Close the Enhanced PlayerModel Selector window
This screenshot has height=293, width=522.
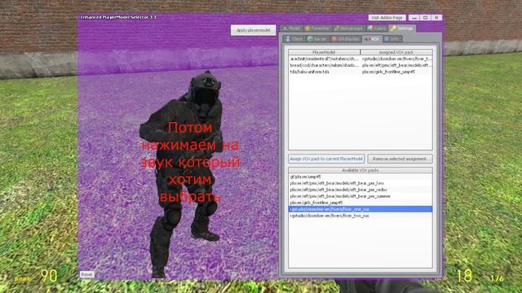[x=436, y=17]
